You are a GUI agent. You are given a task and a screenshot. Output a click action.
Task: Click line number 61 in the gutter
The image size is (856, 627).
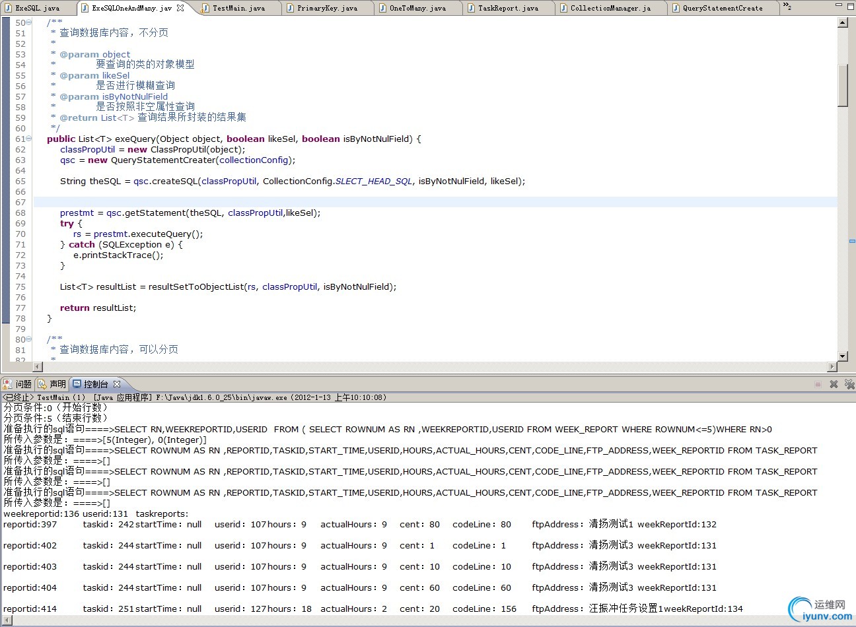[x=20, y=139]
